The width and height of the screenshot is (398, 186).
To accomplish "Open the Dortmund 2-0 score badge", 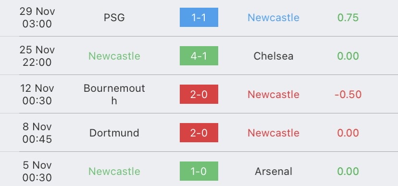I will point(199,133).
